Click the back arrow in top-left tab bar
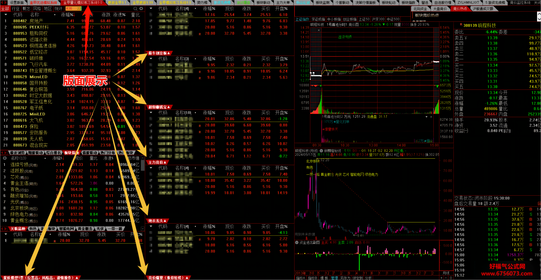Viewport: 541px width, 280px height. (2, 3)
